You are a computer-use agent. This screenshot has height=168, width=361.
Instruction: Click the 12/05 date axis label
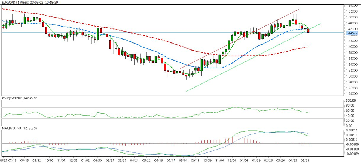coord(74,160)
